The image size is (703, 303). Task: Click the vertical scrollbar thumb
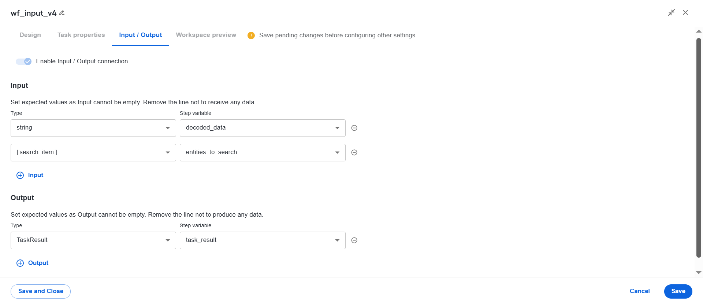point(699,148)
